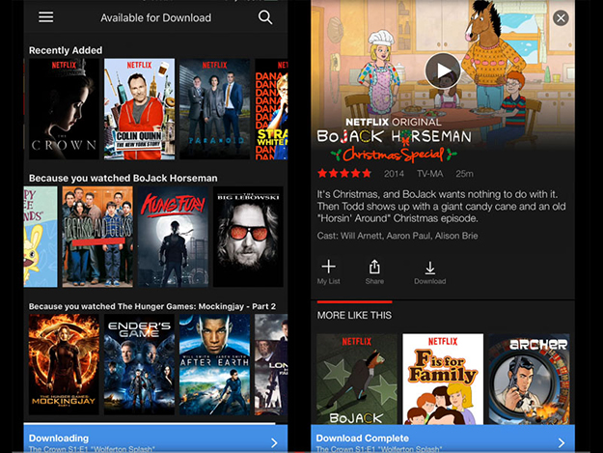
Task: Open The Big Lebowski poster
Action: (x=248, y=237)
